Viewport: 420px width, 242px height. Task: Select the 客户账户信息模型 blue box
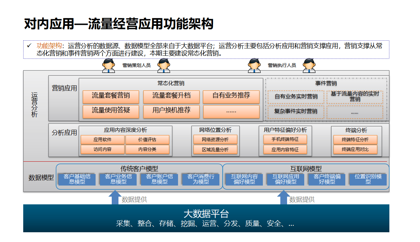pyautogui.click(x=160, y=179)
